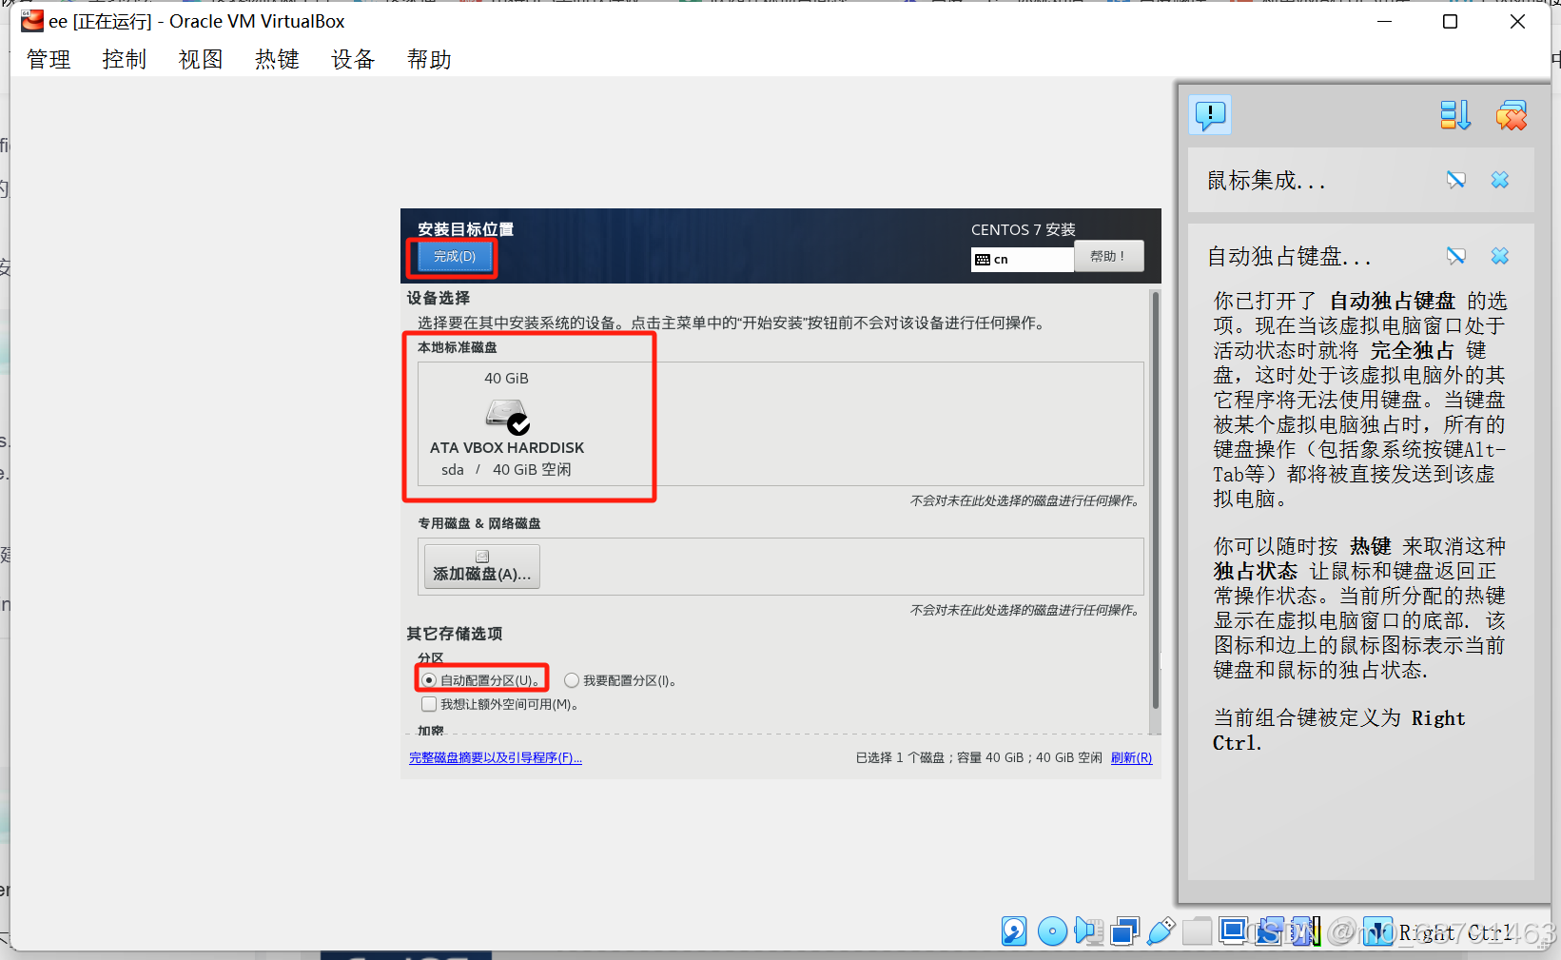Click the 设备选择 section heading
Screen dimensions: 1561x960
[439, 298]
